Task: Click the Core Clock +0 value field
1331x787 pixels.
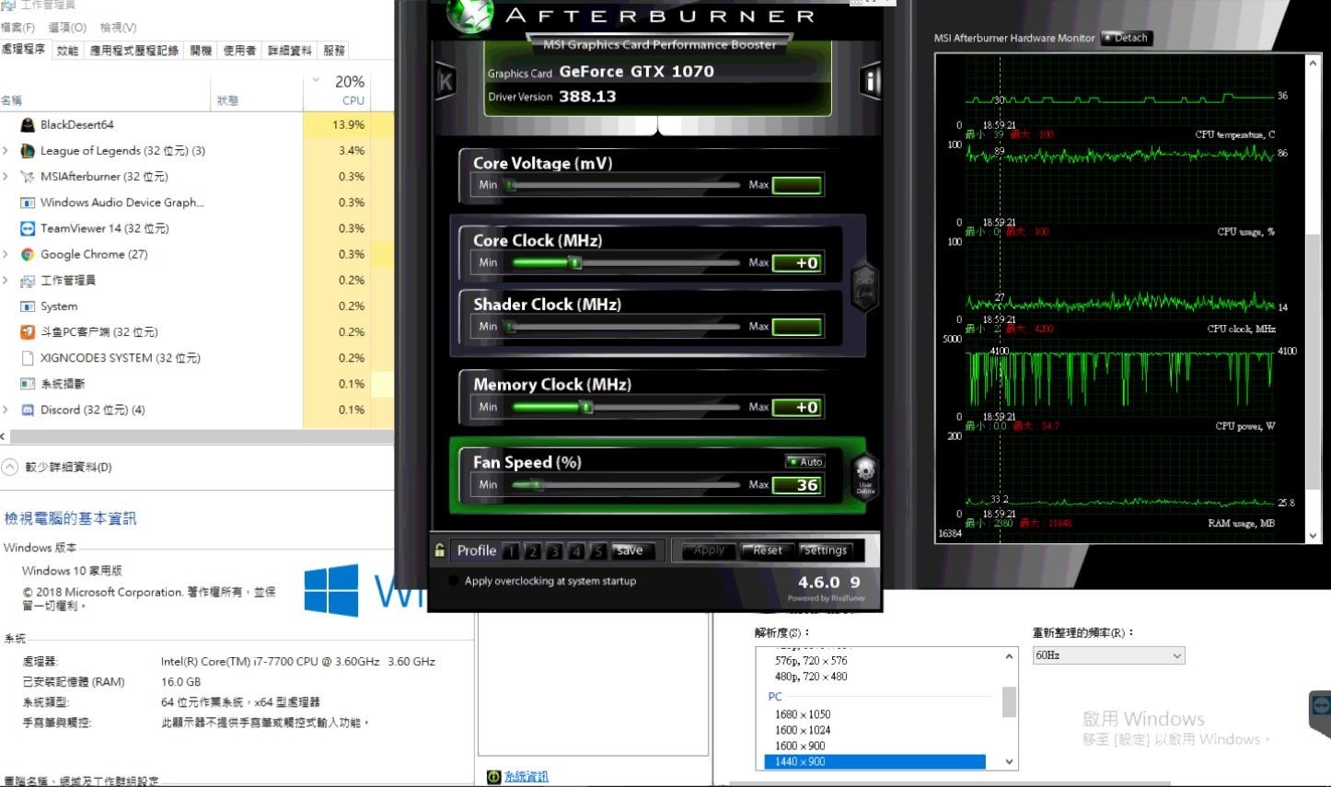Action: 796,263
